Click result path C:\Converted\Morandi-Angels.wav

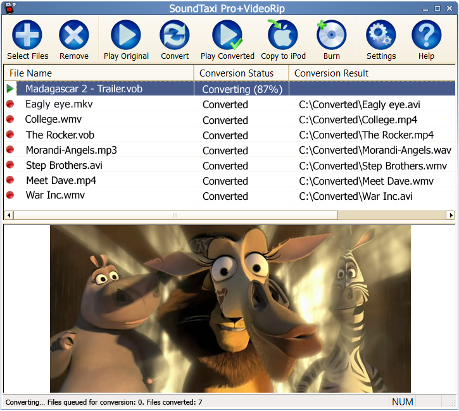point(375,150)
